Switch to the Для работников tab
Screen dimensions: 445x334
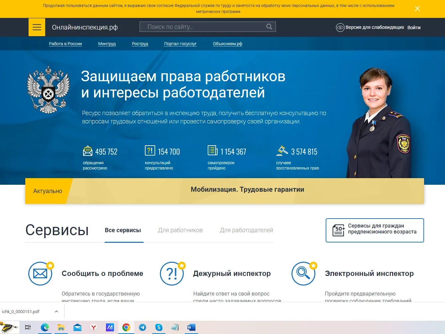pyautogui.click(x=180, y=230)
